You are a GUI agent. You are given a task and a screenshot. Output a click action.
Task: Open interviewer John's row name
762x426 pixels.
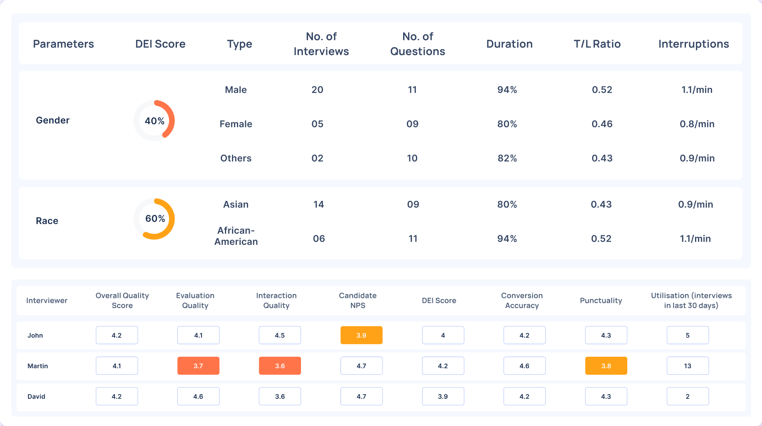(x=35, y=335)
